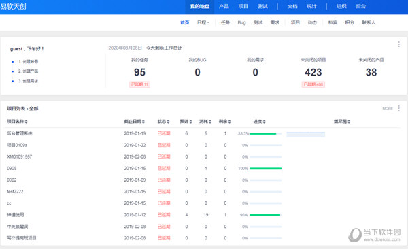Click the 已延期 status of test2222
The width and height of the screenshot is (408, 249).
point(164,191)
